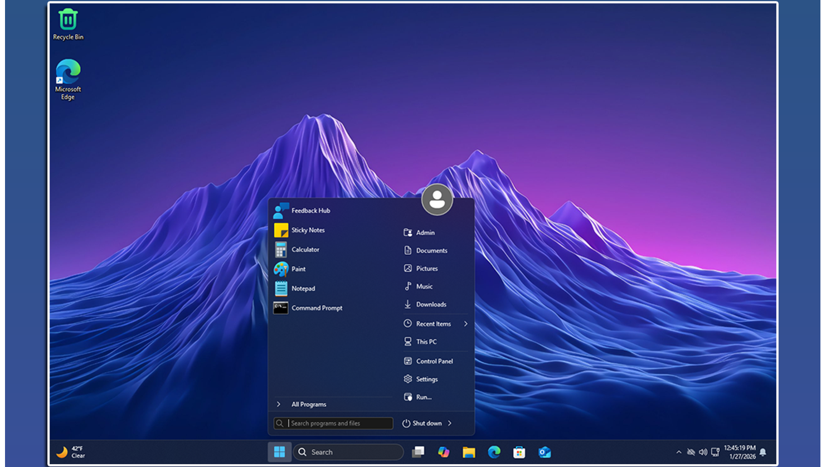The height and width of the screenshot is (467, 826).
Task: Open Feedback Hub from the start menu
Action: click(x=310, y=211)
